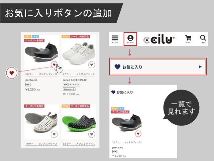Click the black panto-rio image in favorites
Image resolution: width=214 pixels, height=161 pixels.
click(x=126, y=123)
